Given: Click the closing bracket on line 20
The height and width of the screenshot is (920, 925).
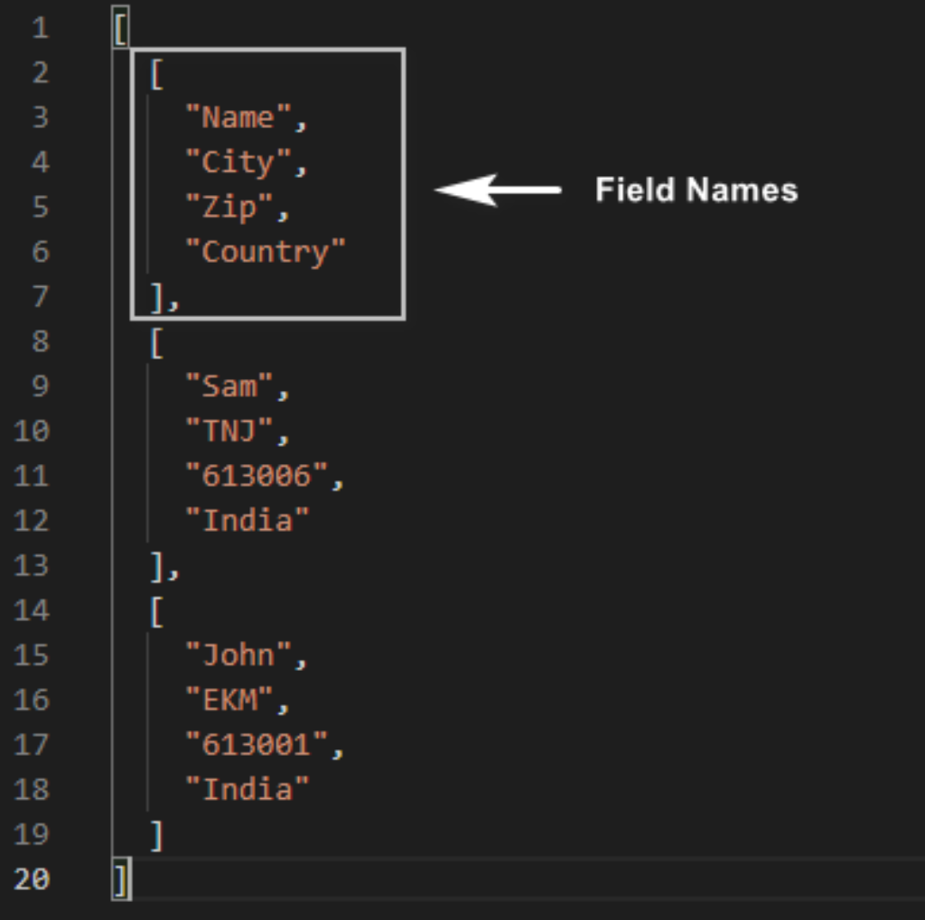Looking at the screenshot, I should click(121, 879).
